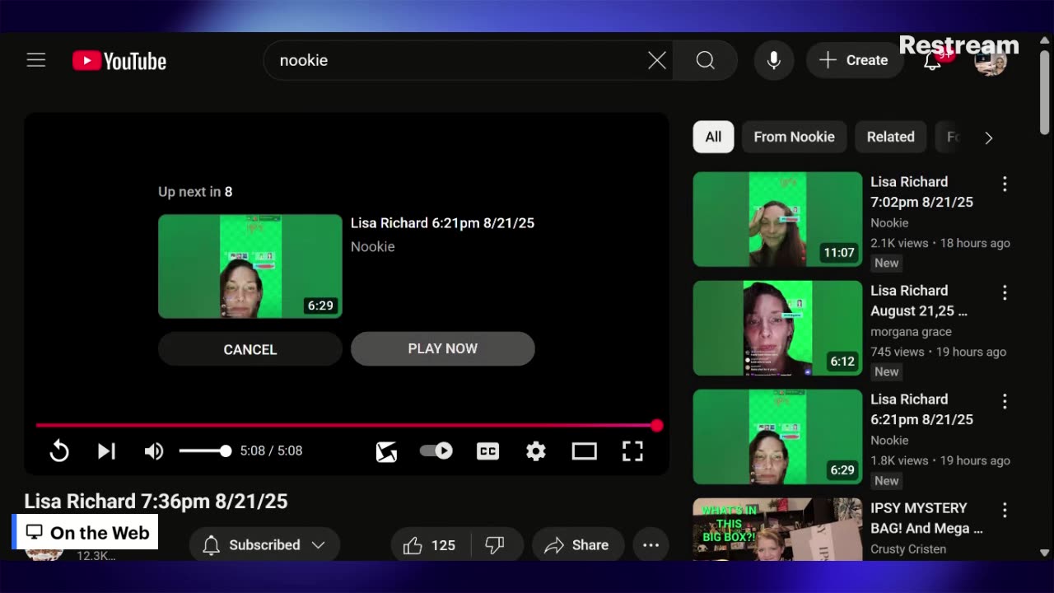Mute the video volume speaker
This screenshot has width=1054, height=593.
[x=154, y=451]
